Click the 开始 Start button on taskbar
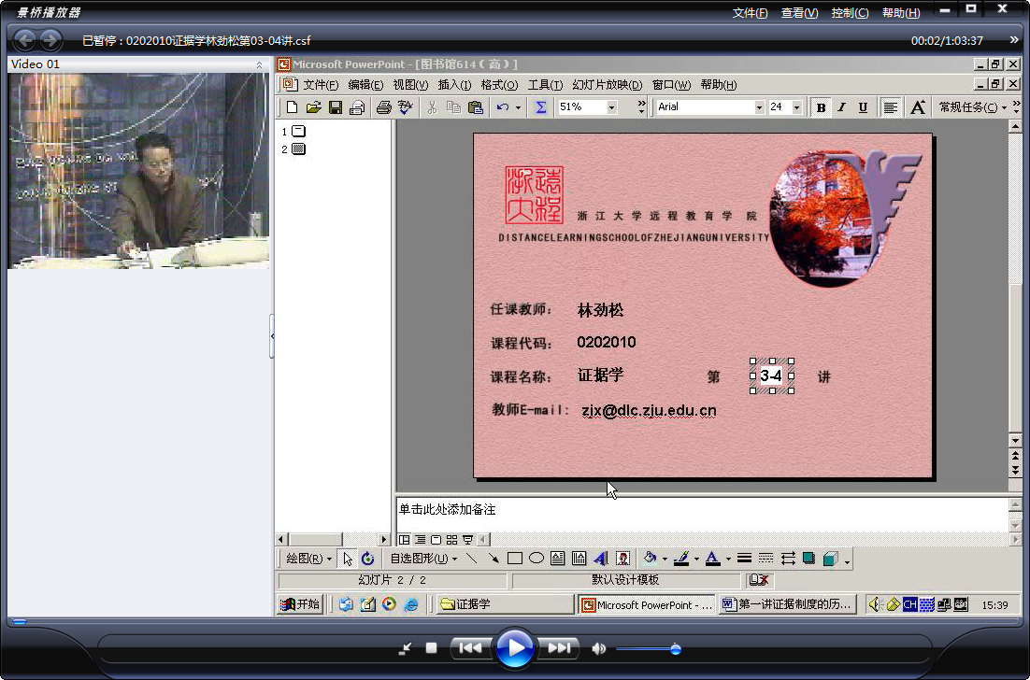The height and width of the screenshot is (680, 1030). coord(299,604)
